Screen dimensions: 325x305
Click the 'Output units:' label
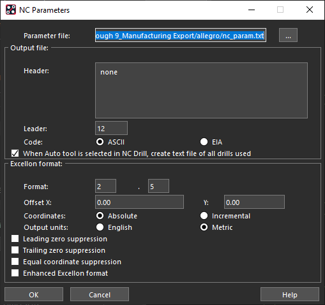tap(46, 227)
